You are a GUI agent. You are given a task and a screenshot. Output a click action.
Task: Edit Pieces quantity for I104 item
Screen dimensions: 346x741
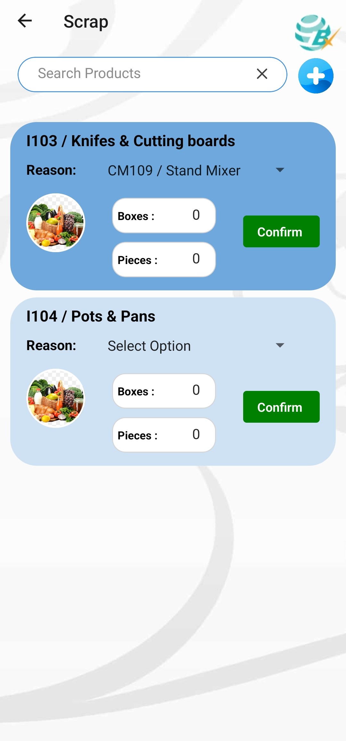tap(164, 435)
